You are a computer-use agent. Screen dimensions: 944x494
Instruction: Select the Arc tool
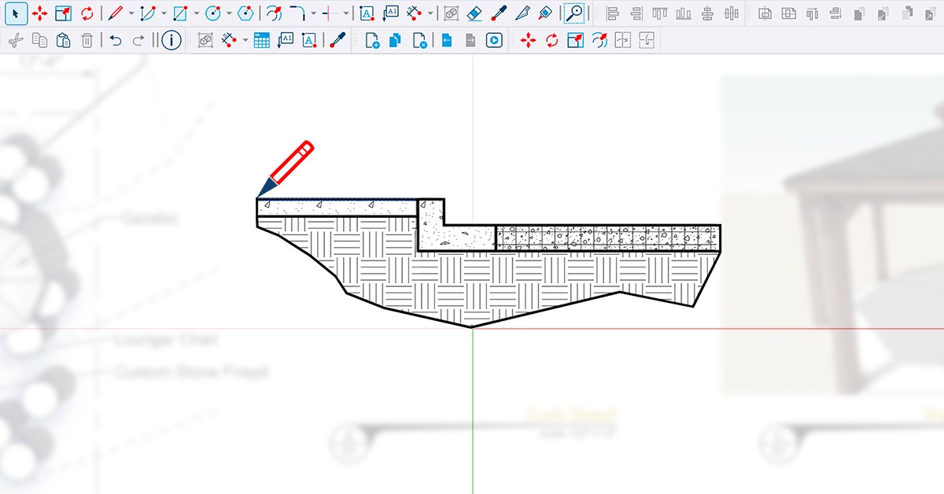click(x=148, y=13)
